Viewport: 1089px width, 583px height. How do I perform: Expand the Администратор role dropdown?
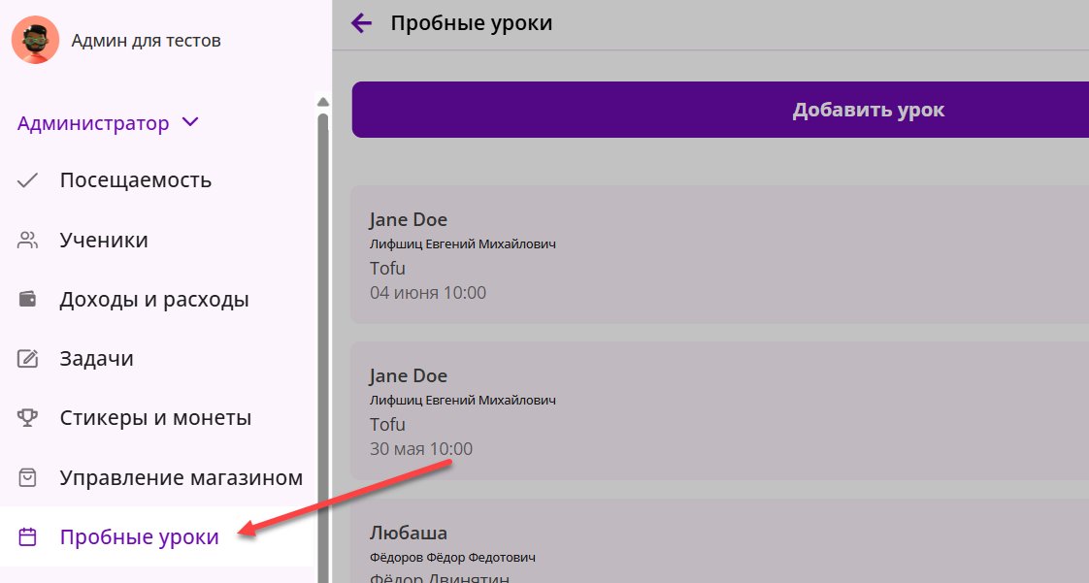pos(108,123)
